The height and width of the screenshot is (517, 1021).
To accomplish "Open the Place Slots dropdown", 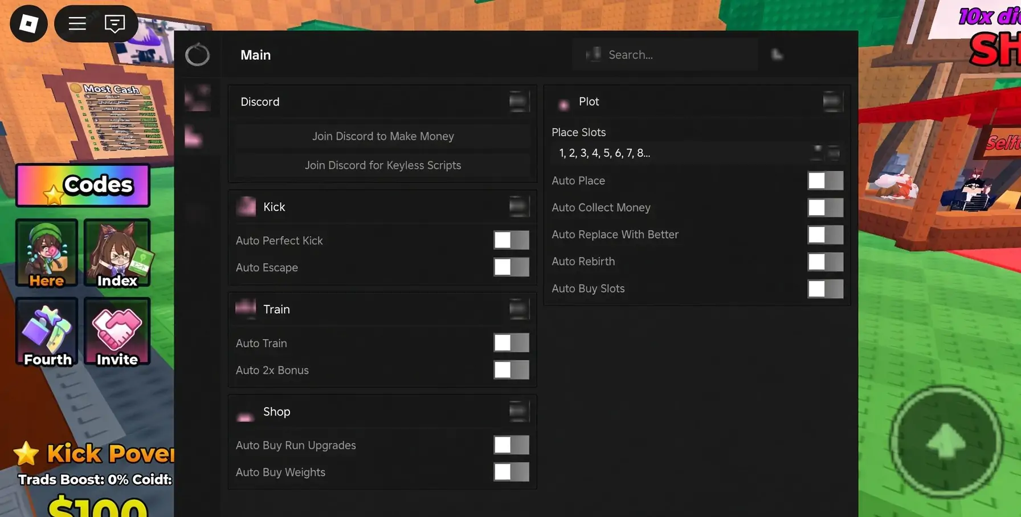I will coord(697,153).
